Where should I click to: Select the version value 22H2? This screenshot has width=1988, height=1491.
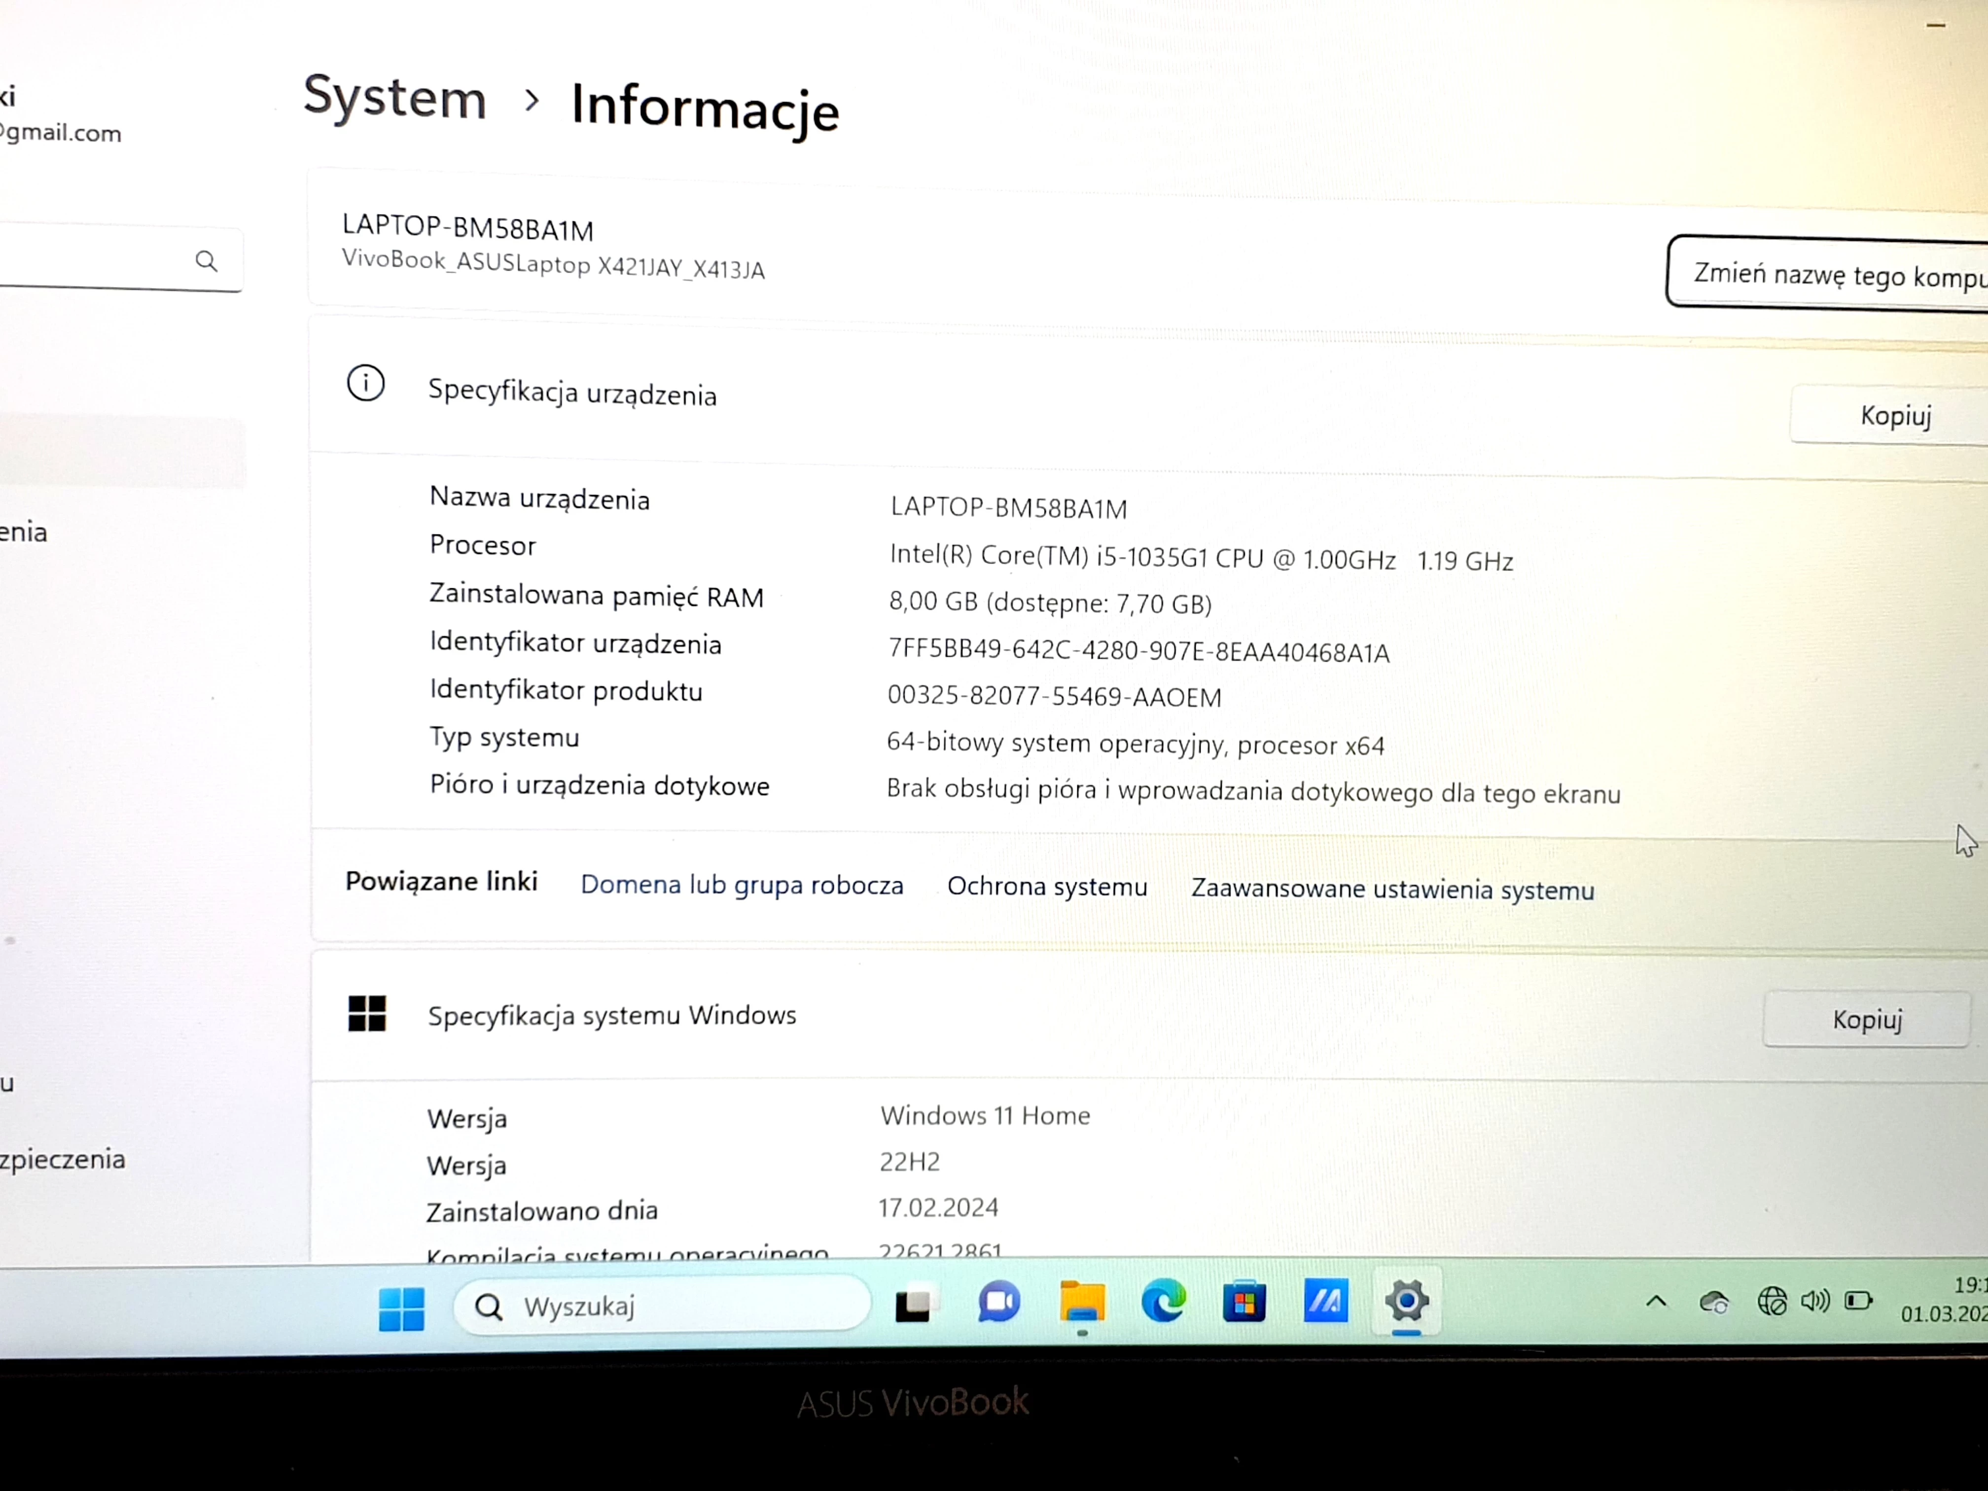click(x=910, y=1161)
